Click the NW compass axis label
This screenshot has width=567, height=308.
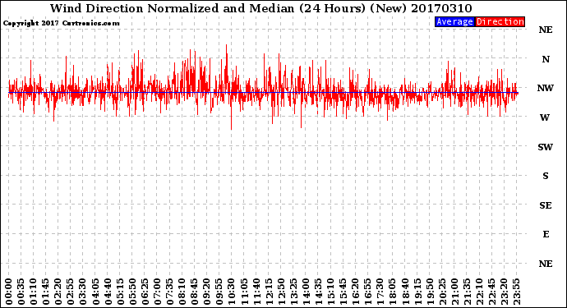pyautogui.click(x=546, y=88)
